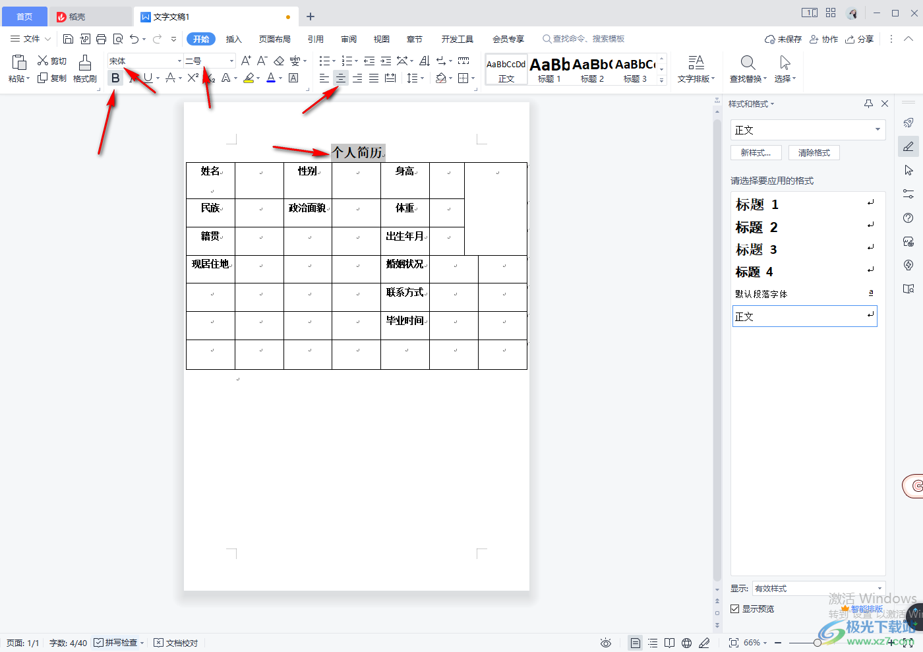Toggle Underline formatting
This screenshot has height=652, width=923.
click(148, 78)
